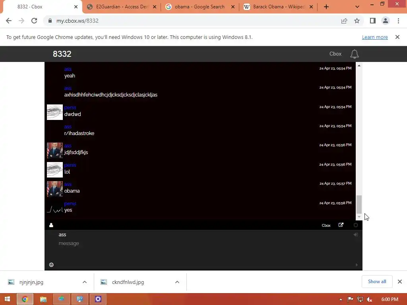This screenshot has width=407, height=305.
Task: Open the purple settings gear taskbar app
Action: 98,299
